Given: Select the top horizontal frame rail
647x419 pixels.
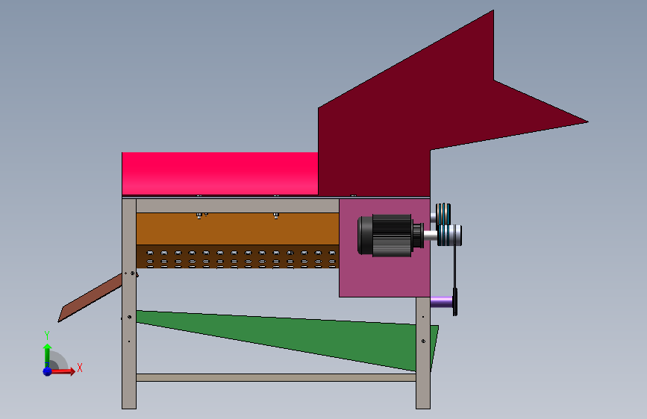Looking at the screenshot, I should click(237, 206).
